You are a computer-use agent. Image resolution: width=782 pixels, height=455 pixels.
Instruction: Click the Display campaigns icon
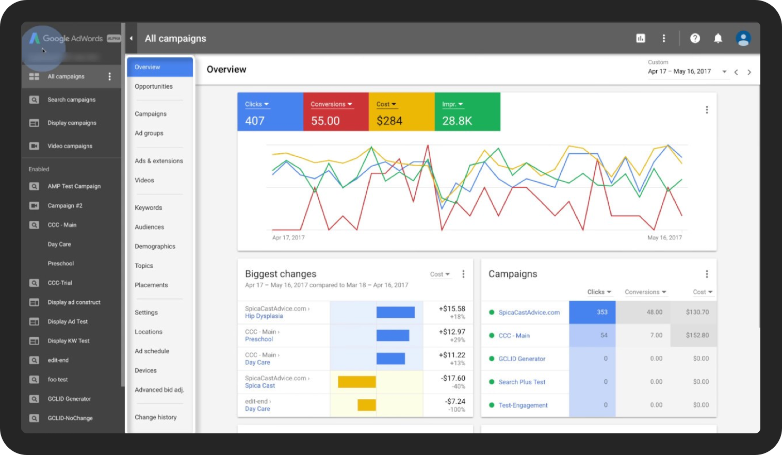[x=34, y=123]
